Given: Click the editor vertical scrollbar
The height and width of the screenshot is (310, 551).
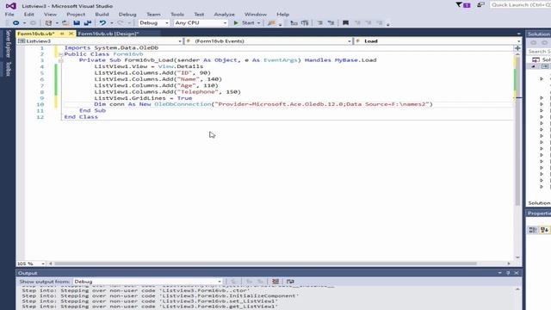Looking at the screenshot, I should [517, 130].
